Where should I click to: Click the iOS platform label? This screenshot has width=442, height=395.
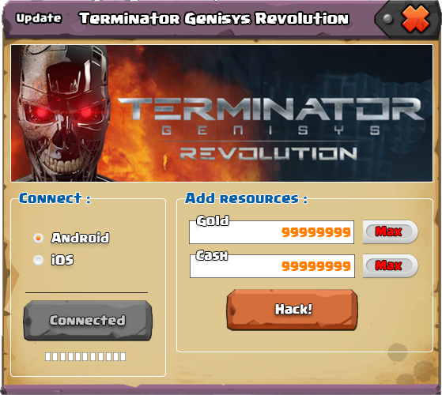62,260
